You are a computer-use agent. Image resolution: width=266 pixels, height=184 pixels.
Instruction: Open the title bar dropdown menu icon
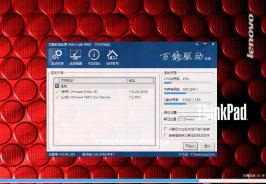197,44
